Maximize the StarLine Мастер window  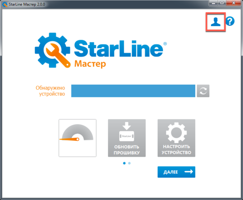pyautogui.click(x=222, y=3)
